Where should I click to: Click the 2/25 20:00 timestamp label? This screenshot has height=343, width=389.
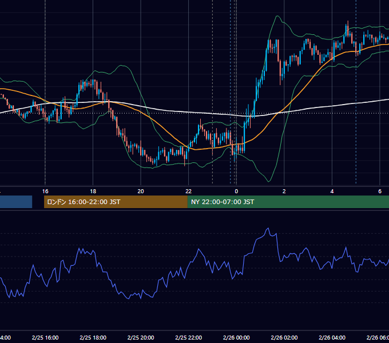point(141,337)
